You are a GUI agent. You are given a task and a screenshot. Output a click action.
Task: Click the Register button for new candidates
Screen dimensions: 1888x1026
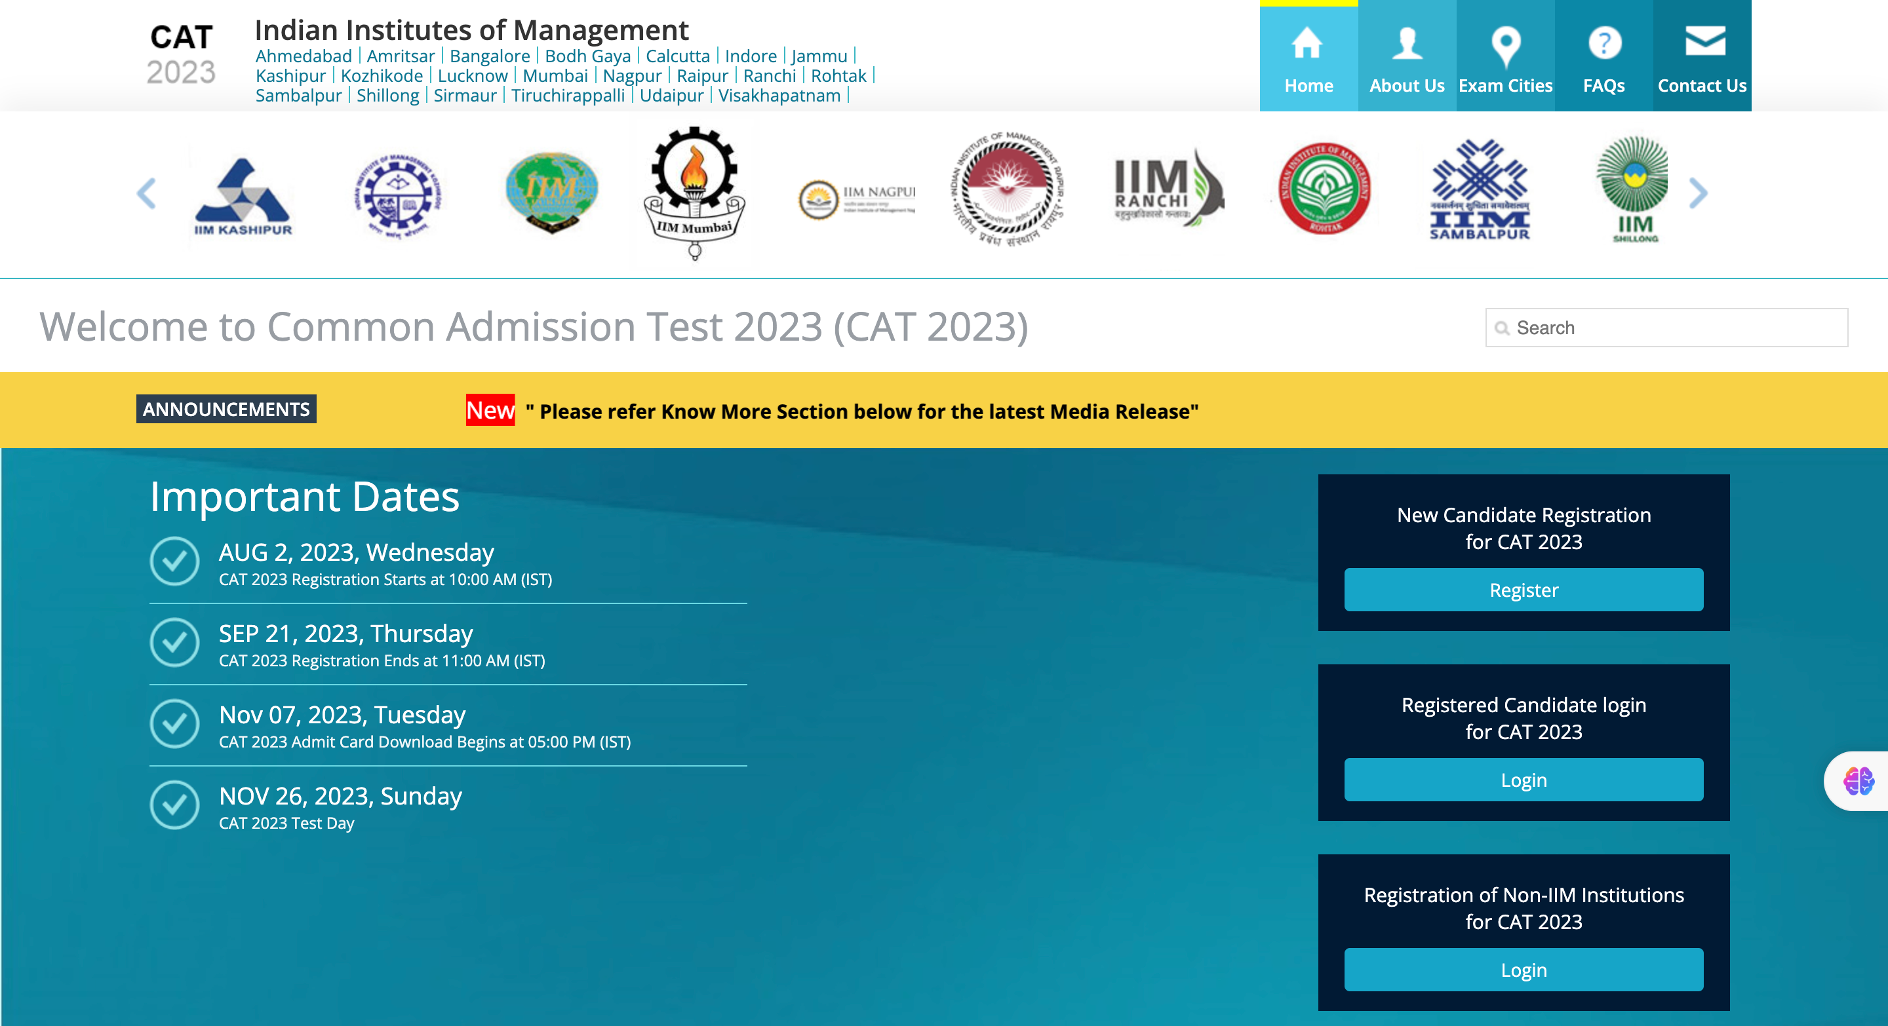[x=1523, y=590]
